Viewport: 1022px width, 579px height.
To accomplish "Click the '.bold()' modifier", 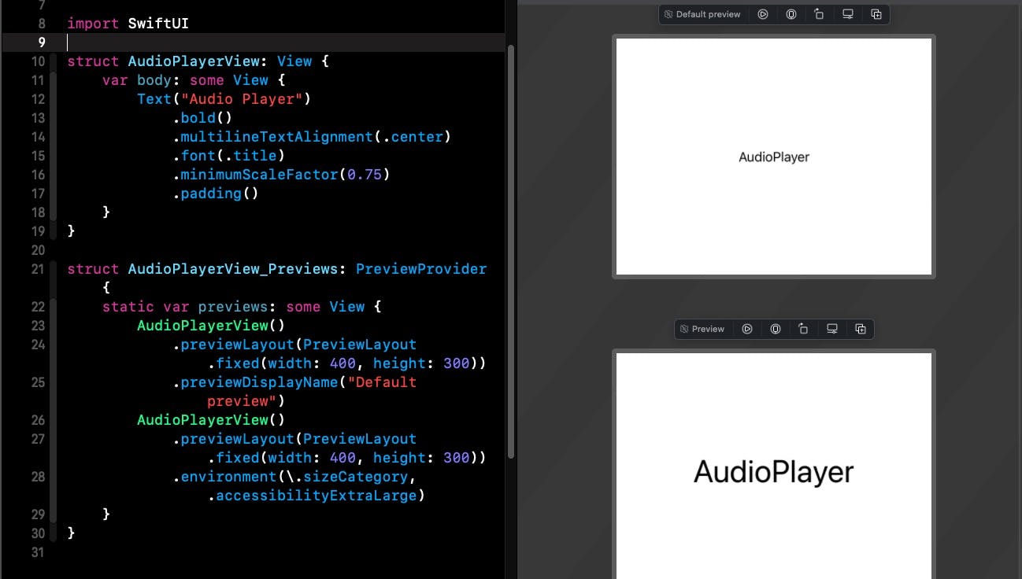I will pos(202,118).
